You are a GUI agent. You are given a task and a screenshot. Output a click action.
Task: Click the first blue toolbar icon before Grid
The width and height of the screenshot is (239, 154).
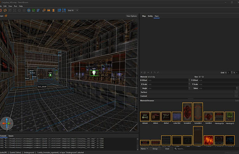coord(59,10)
